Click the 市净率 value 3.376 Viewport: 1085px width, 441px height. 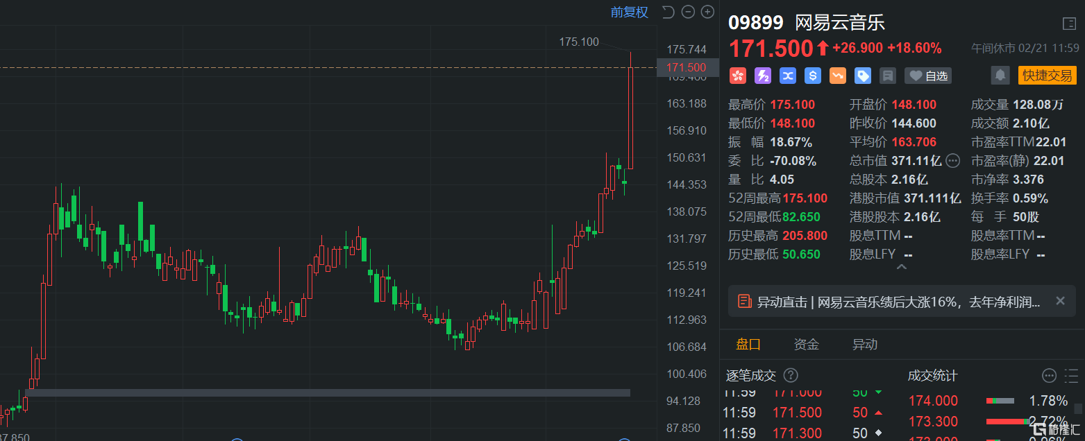(x=1028, y=180)
